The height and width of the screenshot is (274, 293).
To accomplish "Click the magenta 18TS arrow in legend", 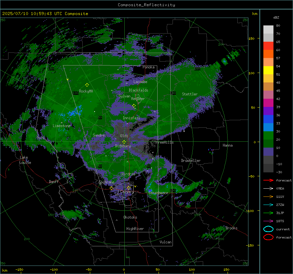I will click(x=268, y=221).
